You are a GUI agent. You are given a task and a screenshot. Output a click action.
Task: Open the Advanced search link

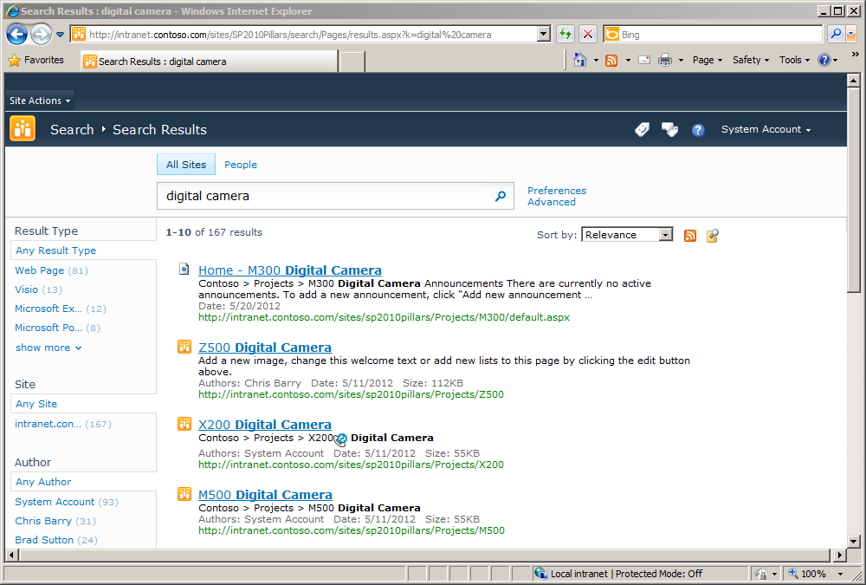point(551,202)
